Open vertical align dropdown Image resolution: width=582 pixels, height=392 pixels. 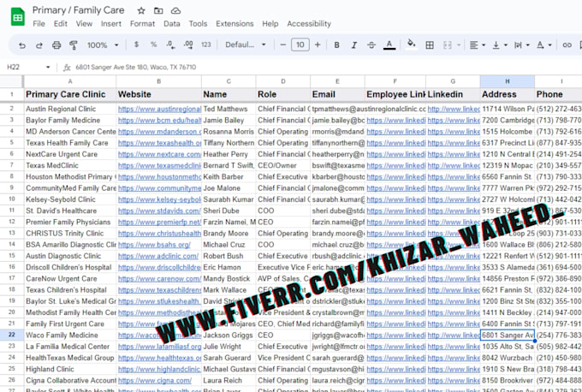pos(500,45)
